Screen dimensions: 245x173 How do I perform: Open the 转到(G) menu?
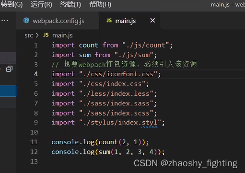[12, 4]
